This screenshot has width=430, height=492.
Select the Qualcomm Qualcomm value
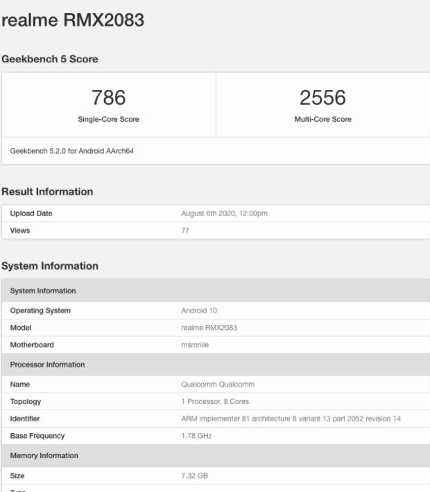[218, 384]
